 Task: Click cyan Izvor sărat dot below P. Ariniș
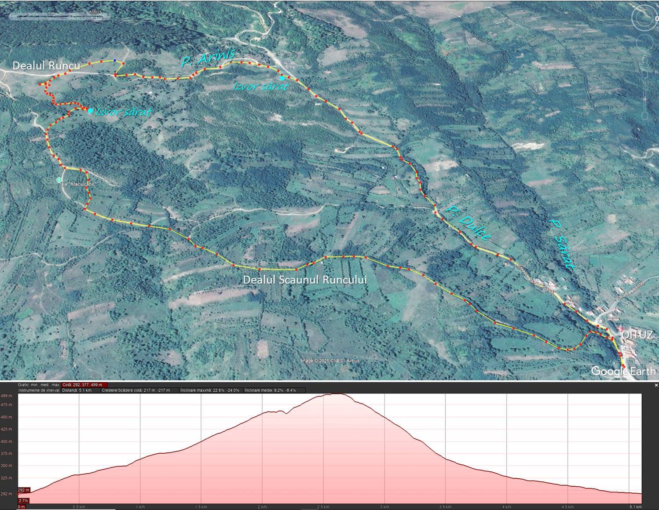(x=282, y=78)
